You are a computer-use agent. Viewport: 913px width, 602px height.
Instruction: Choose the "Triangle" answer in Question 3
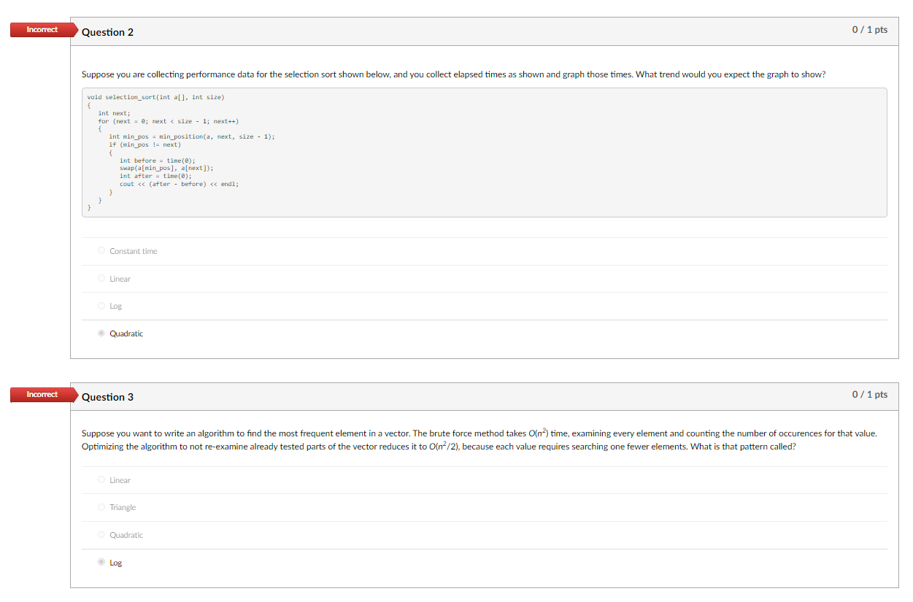[101, 506]
